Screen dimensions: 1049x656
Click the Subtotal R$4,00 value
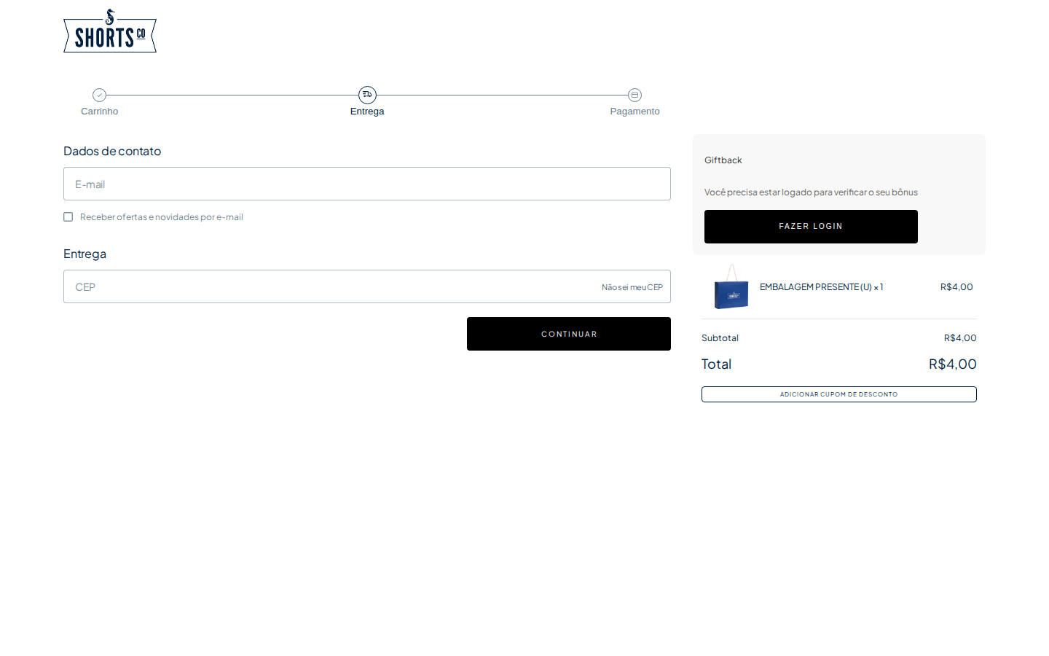(x=960, y=338)
